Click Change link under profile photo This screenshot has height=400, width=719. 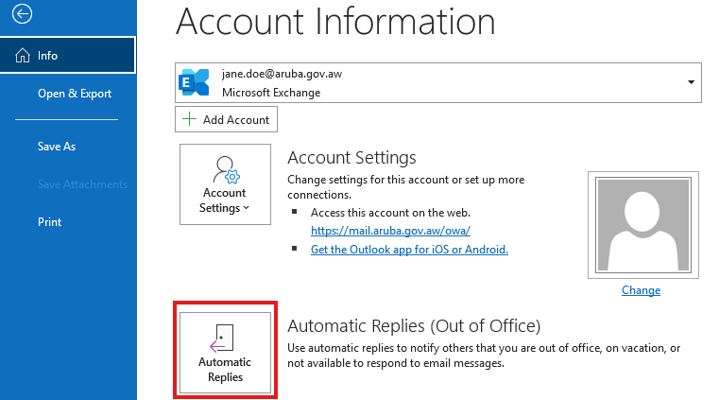coord(641,290)
